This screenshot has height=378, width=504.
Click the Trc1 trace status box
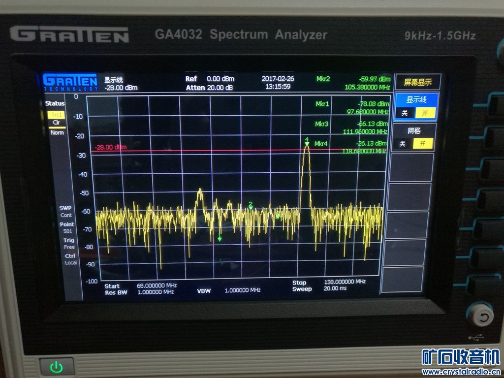[56, 115]
